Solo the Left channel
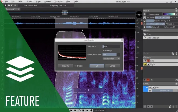178x112 pixels. click(148, 61)
